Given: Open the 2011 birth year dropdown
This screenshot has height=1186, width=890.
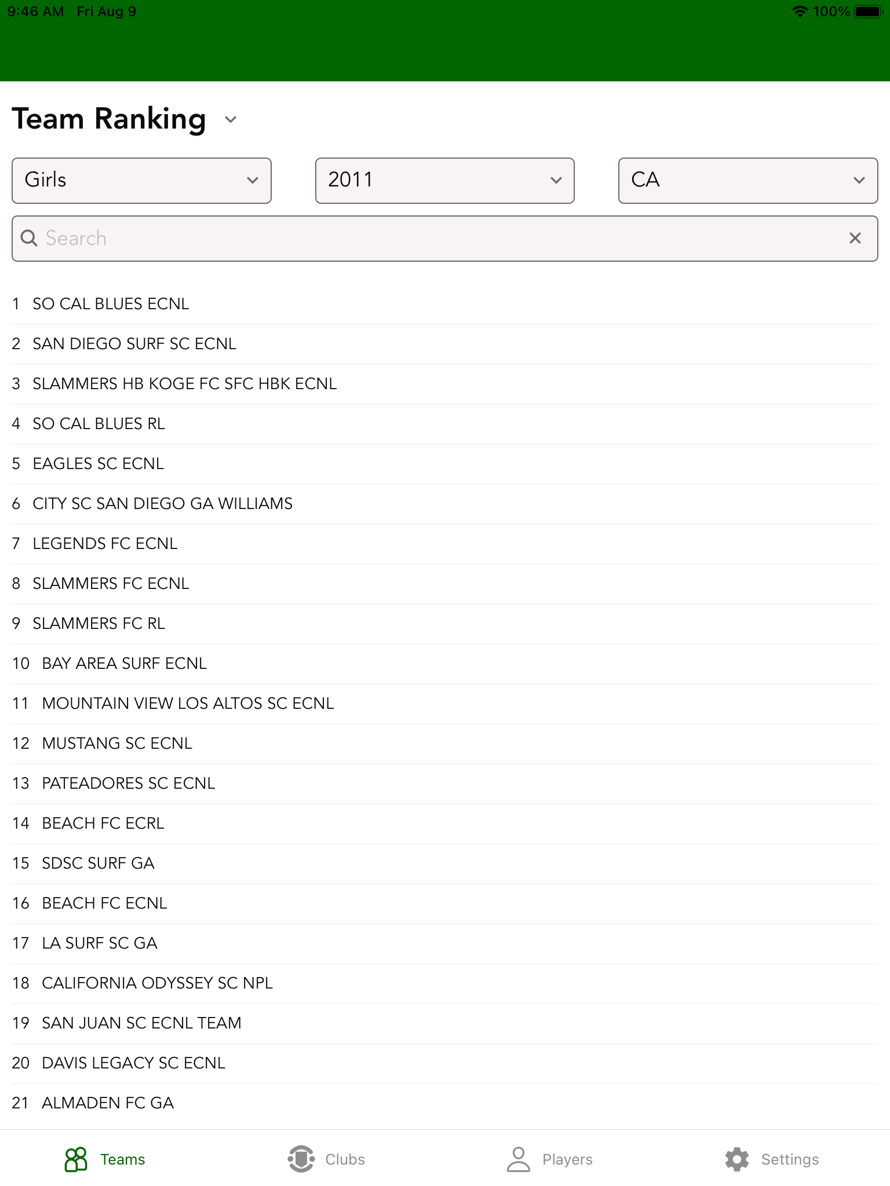Looking at the screenshot, I should point(444,180).
